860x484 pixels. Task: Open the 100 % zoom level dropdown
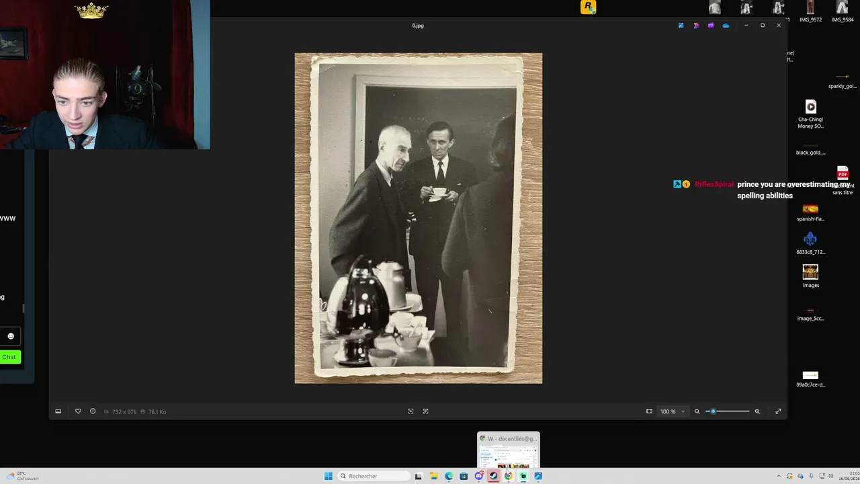[673, 411]
